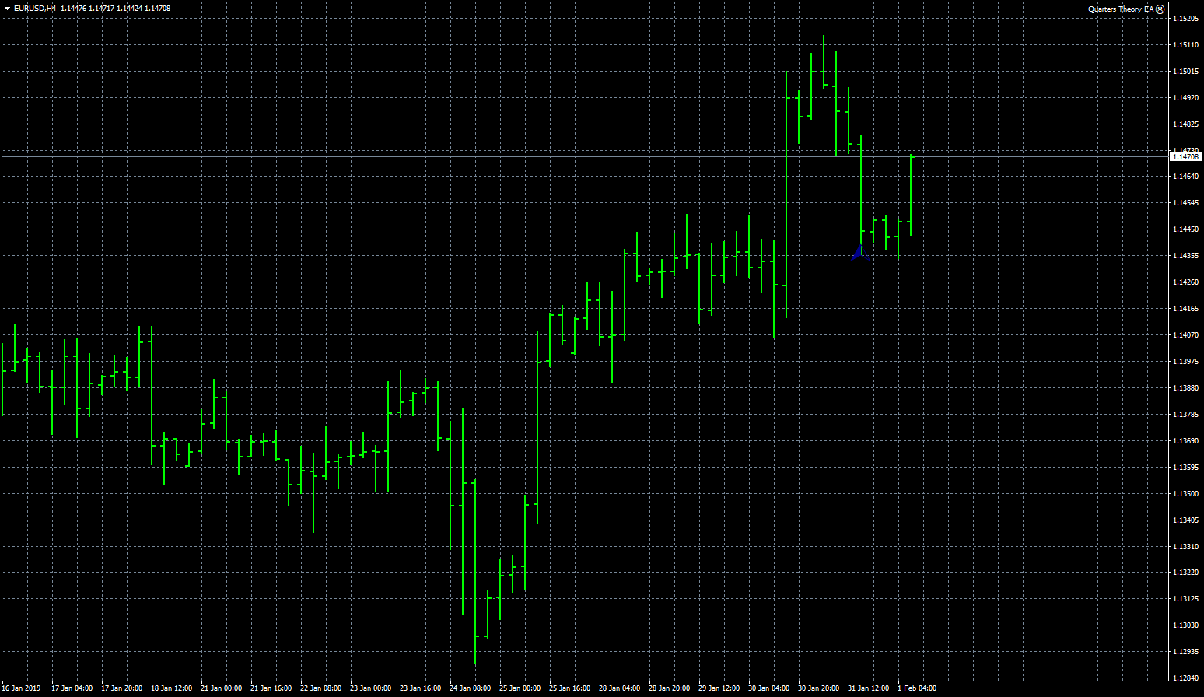Click the 1.13405 price axis label
The image size is (1204, 697).
click(x=1185, y=520)
